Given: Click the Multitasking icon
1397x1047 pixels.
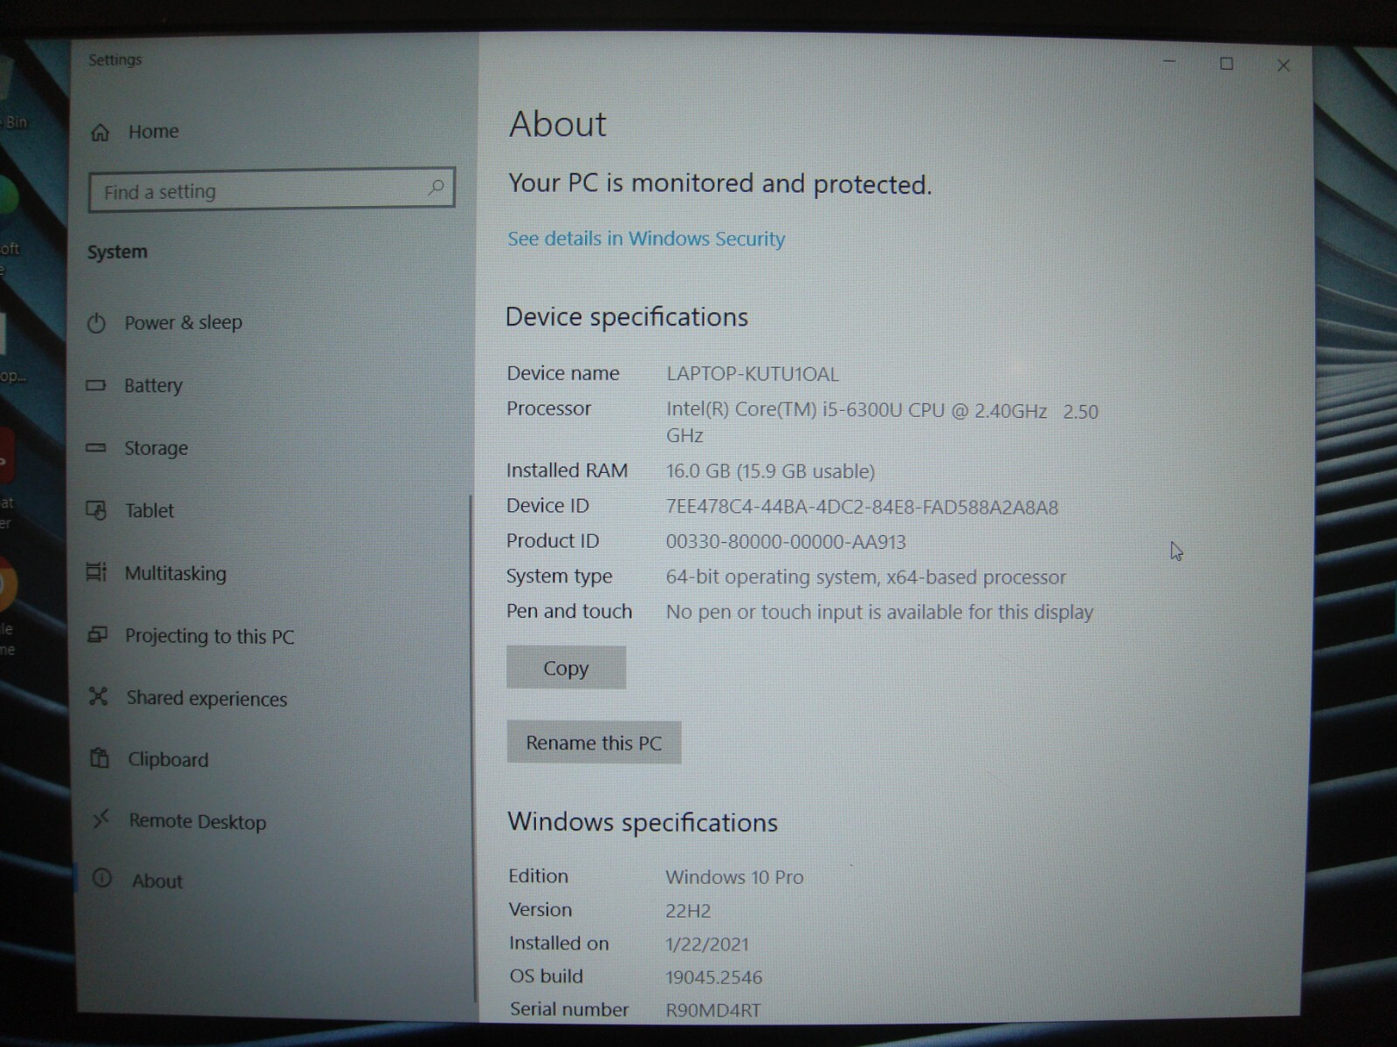Looking at the screenshot, I should click(x=96, y=572).
